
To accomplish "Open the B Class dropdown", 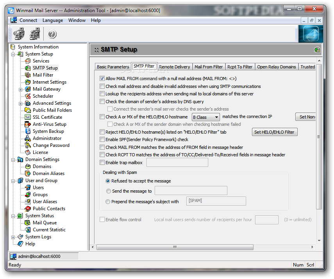I will tap(206, 117).
